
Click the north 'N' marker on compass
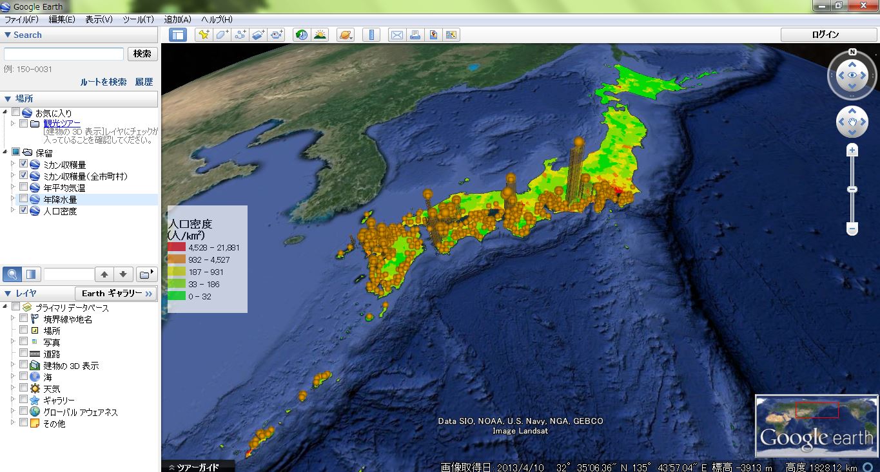click(852, 52)
